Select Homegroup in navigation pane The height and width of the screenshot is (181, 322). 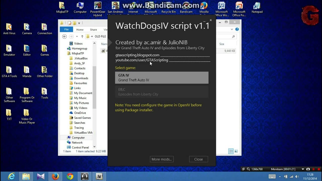tap(79, 49)
